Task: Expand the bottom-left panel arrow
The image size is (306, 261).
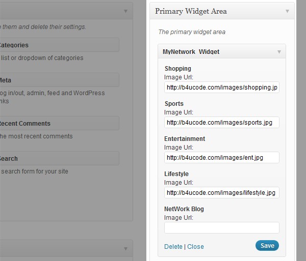Action: click(125, 249)
